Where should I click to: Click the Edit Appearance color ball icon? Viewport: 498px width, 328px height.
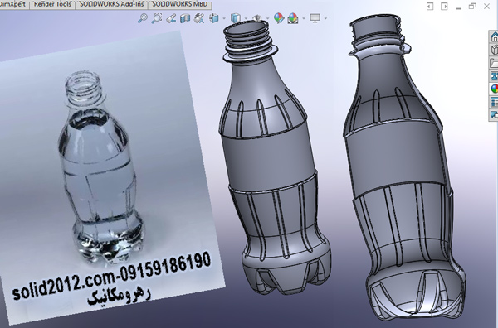[279, 18]
